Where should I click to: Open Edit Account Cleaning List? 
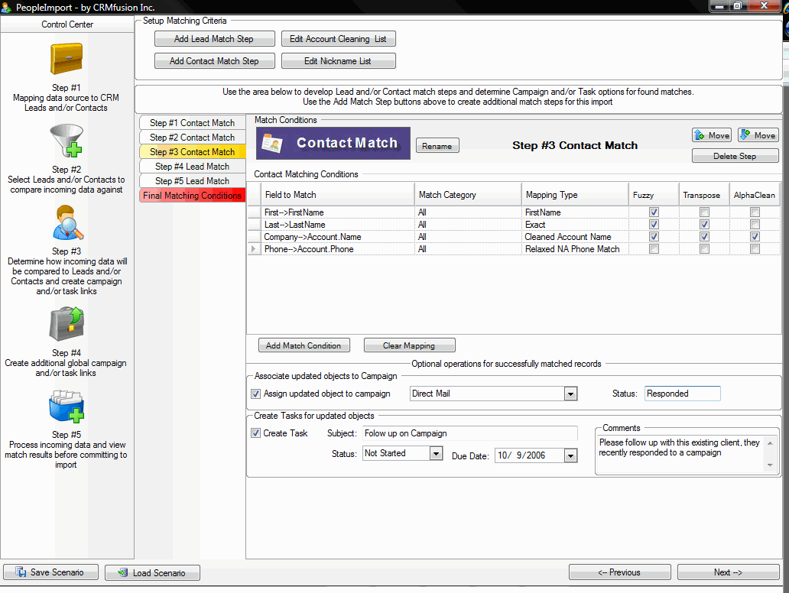pyautogui.click(x=338, y=39)
